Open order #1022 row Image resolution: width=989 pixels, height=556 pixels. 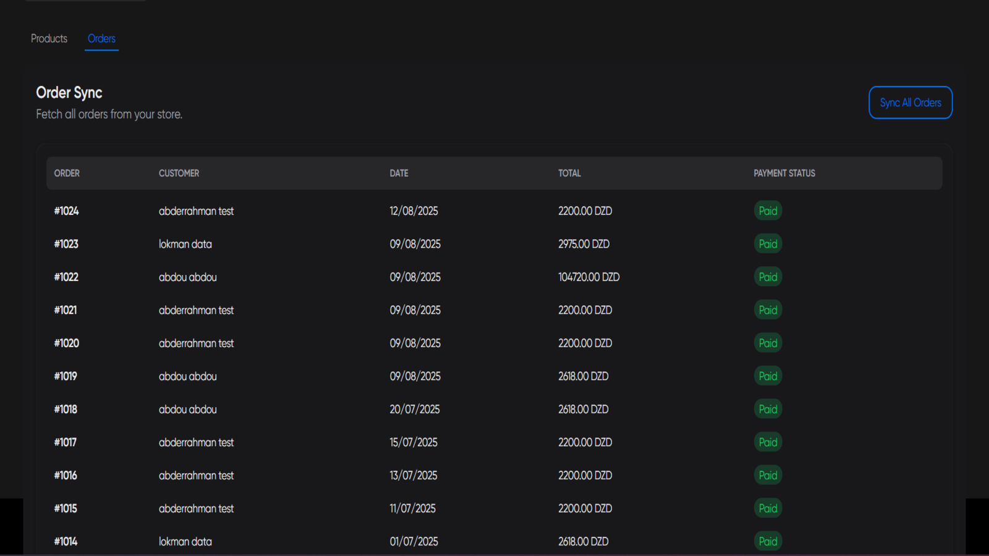(66, 277)
